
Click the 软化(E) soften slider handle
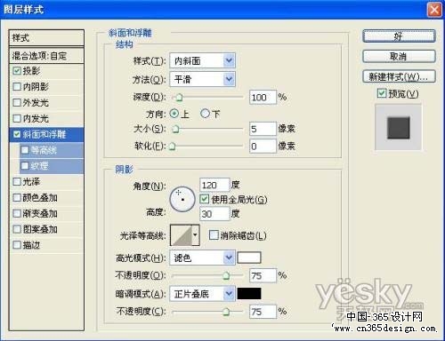[173, 146]
